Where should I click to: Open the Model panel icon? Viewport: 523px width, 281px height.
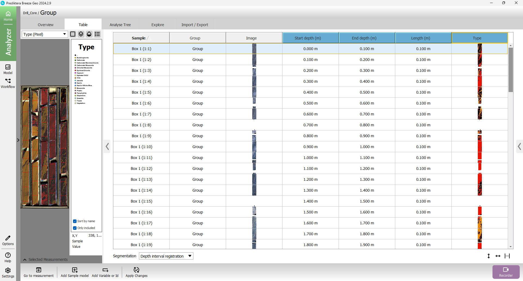coord(8,69)
